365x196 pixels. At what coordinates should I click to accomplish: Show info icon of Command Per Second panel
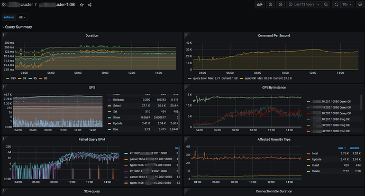(186, 34)
